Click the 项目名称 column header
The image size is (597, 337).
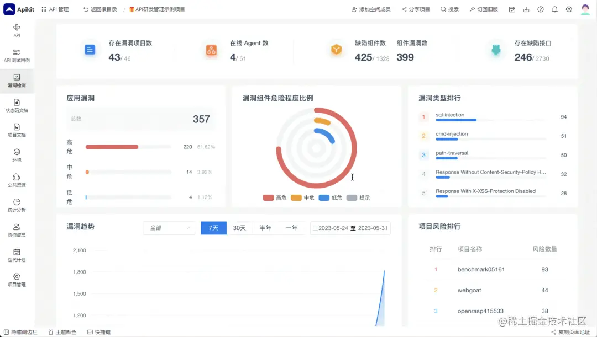[470, 249]
